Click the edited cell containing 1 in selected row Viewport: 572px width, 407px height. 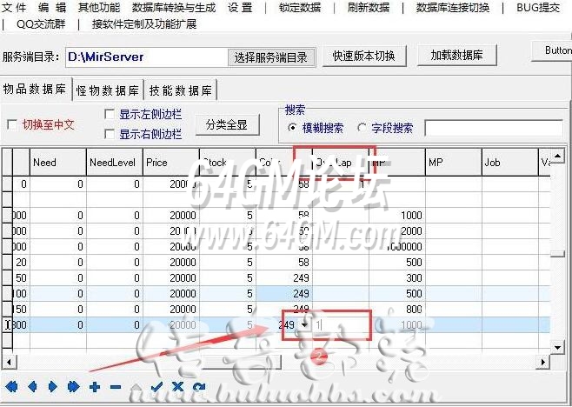pyautogui.click(x=341, y=325)
